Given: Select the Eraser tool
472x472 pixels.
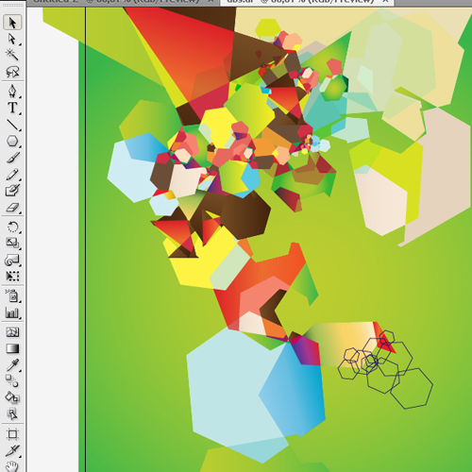Looking at the screenshot, I should [x=12, y=208].
